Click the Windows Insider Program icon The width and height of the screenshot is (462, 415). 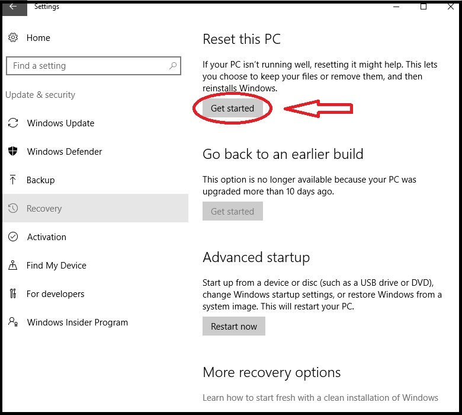click(13, 323)
